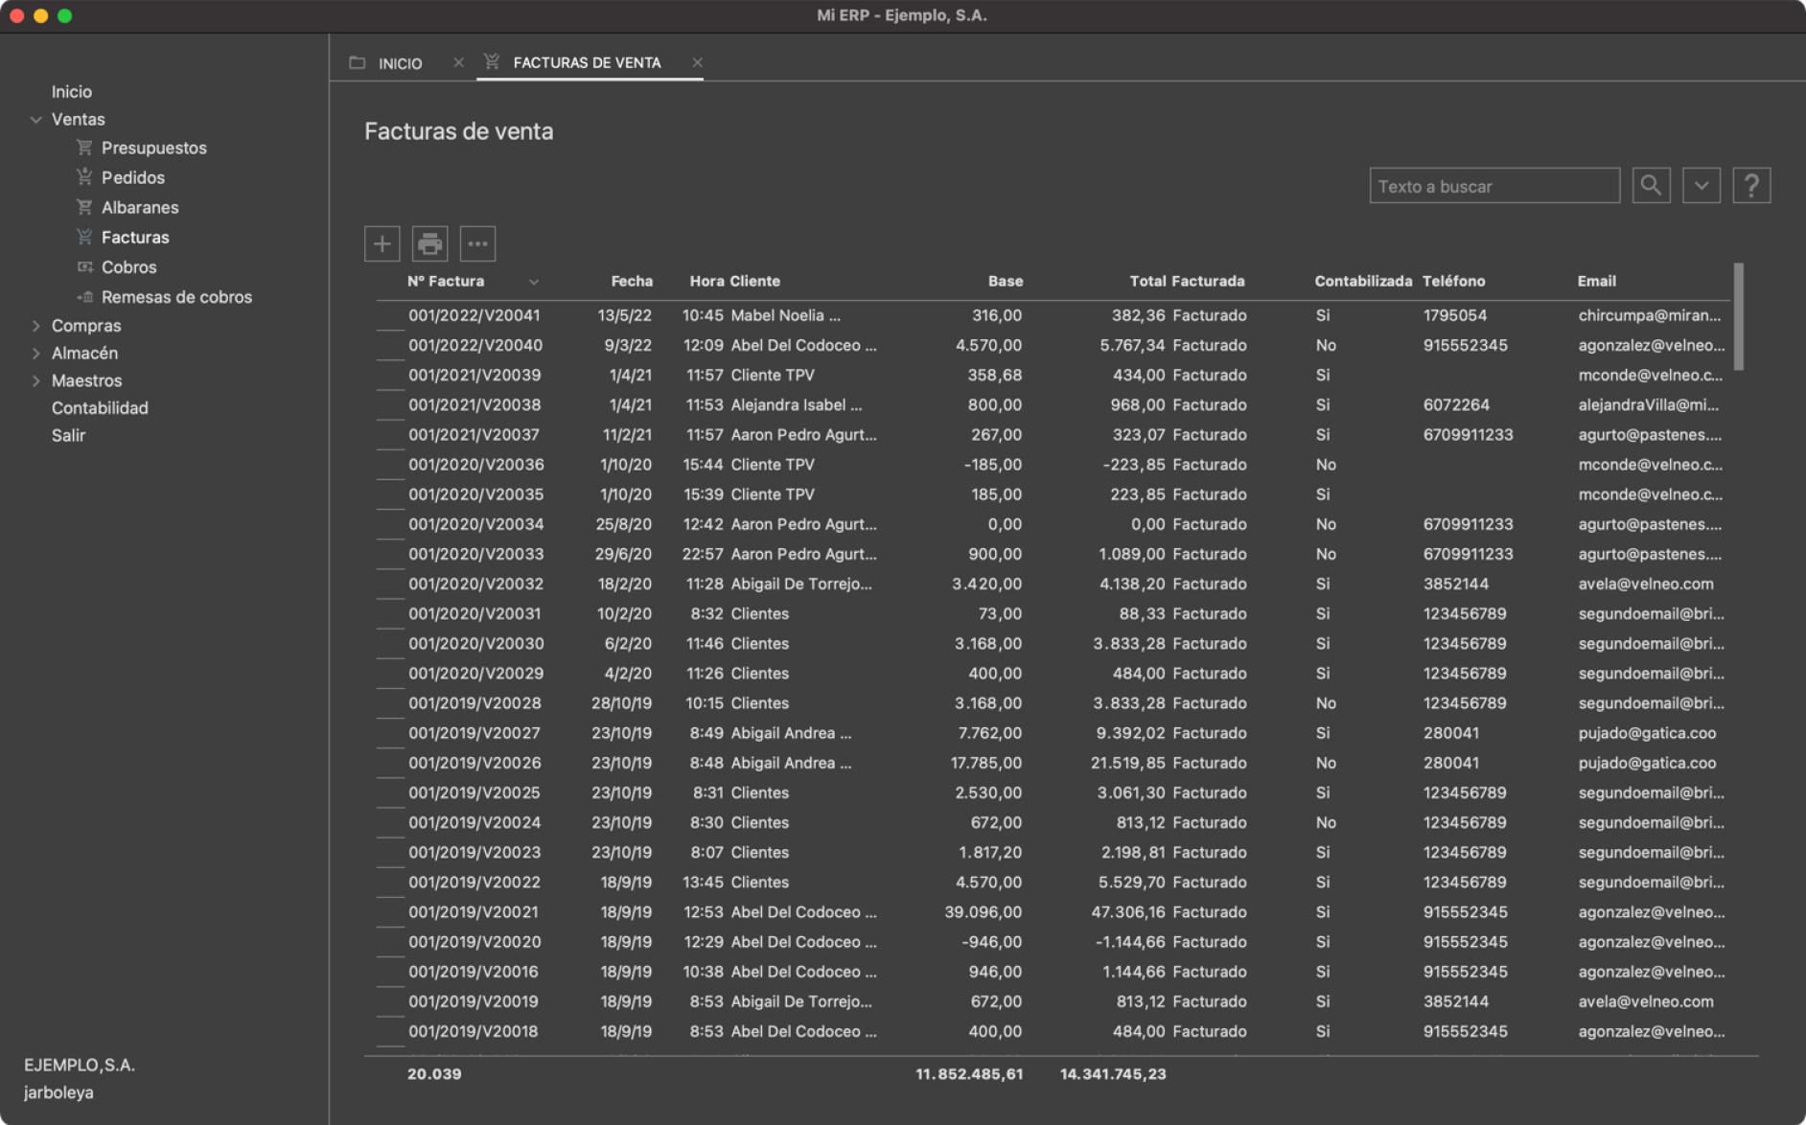Click the Albaranes cart icon in sidebar
The width and height of the screenshot is (1806, 1125).
coord(84,207)
